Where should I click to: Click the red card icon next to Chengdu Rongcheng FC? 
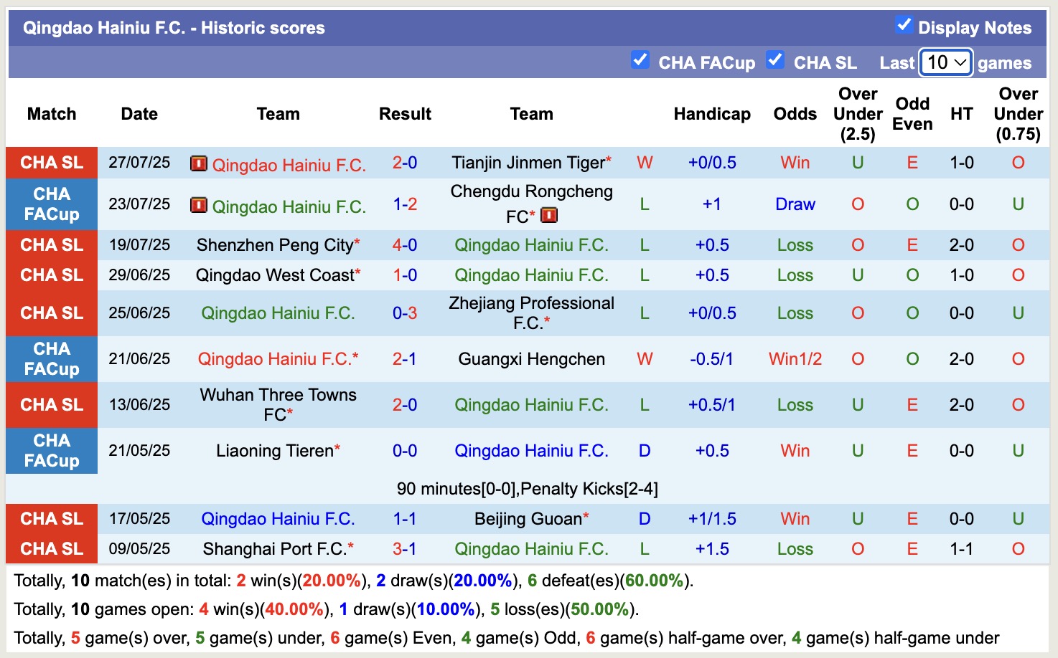point(548,214)
